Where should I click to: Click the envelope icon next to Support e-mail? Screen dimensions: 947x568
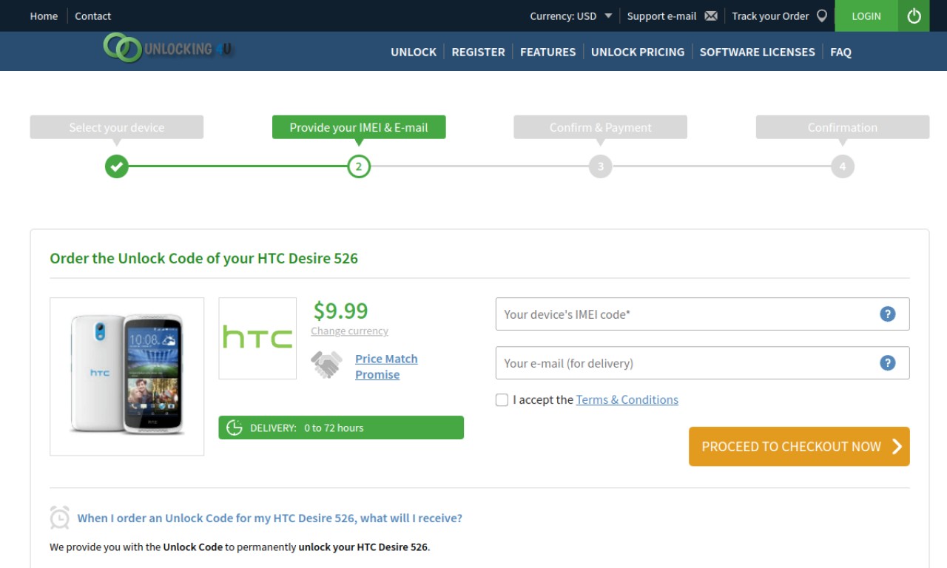[x=711, y=16]
